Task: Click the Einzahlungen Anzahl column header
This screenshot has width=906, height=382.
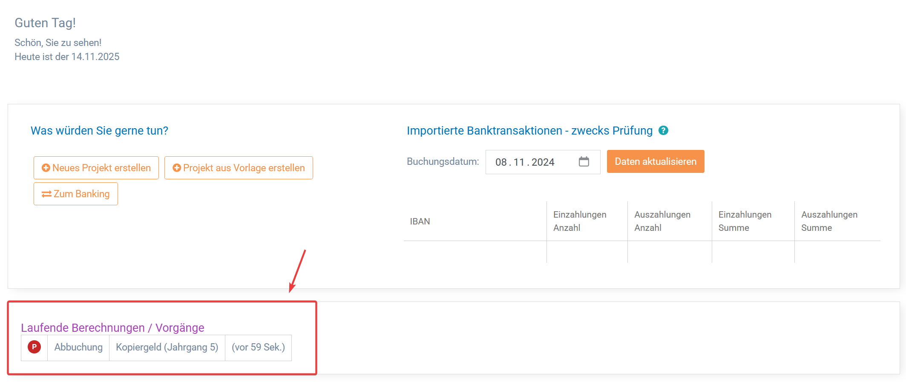Action: tap(580, 221)
